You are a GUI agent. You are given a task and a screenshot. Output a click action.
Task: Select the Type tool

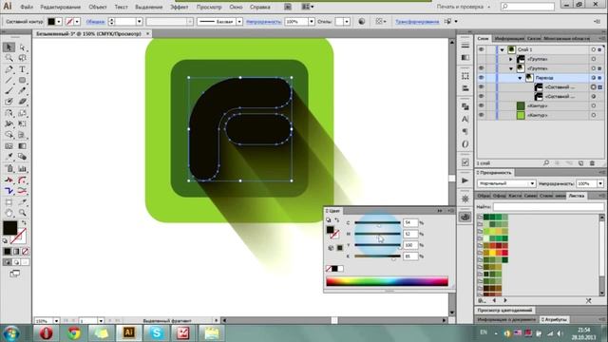22,69
